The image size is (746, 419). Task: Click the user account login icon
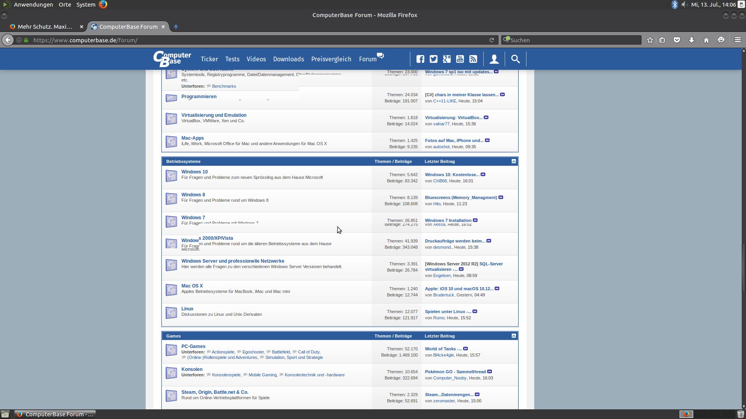click(494, 59)
